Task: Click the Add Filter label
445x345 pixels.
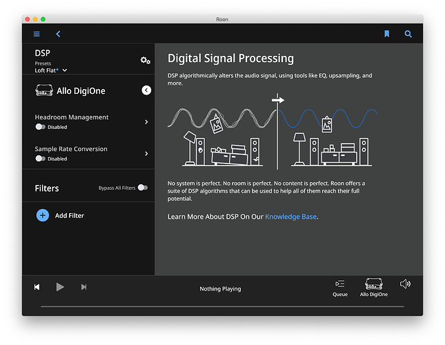Action: click(70, 215)
